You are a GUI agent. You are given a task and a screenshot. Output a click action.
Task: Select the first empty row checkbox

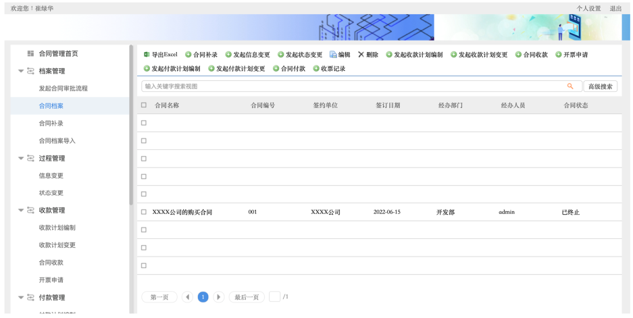click(144, 123)
